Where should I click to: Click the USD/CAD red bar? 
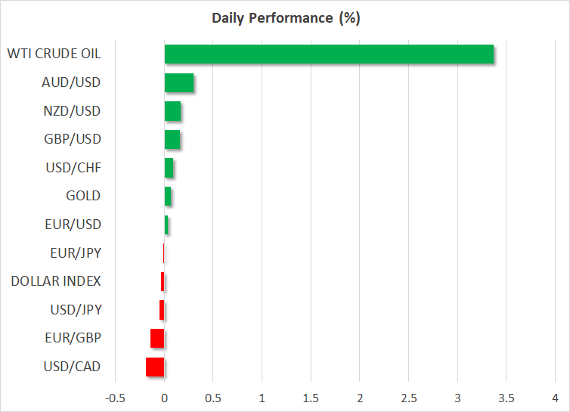pos(155,367)
